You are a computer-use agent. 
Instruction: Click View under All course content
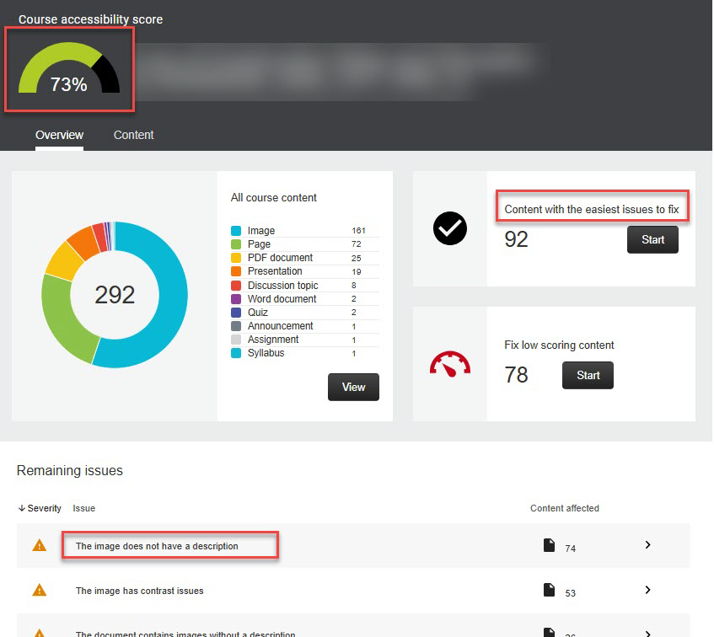tap(353, 388)
